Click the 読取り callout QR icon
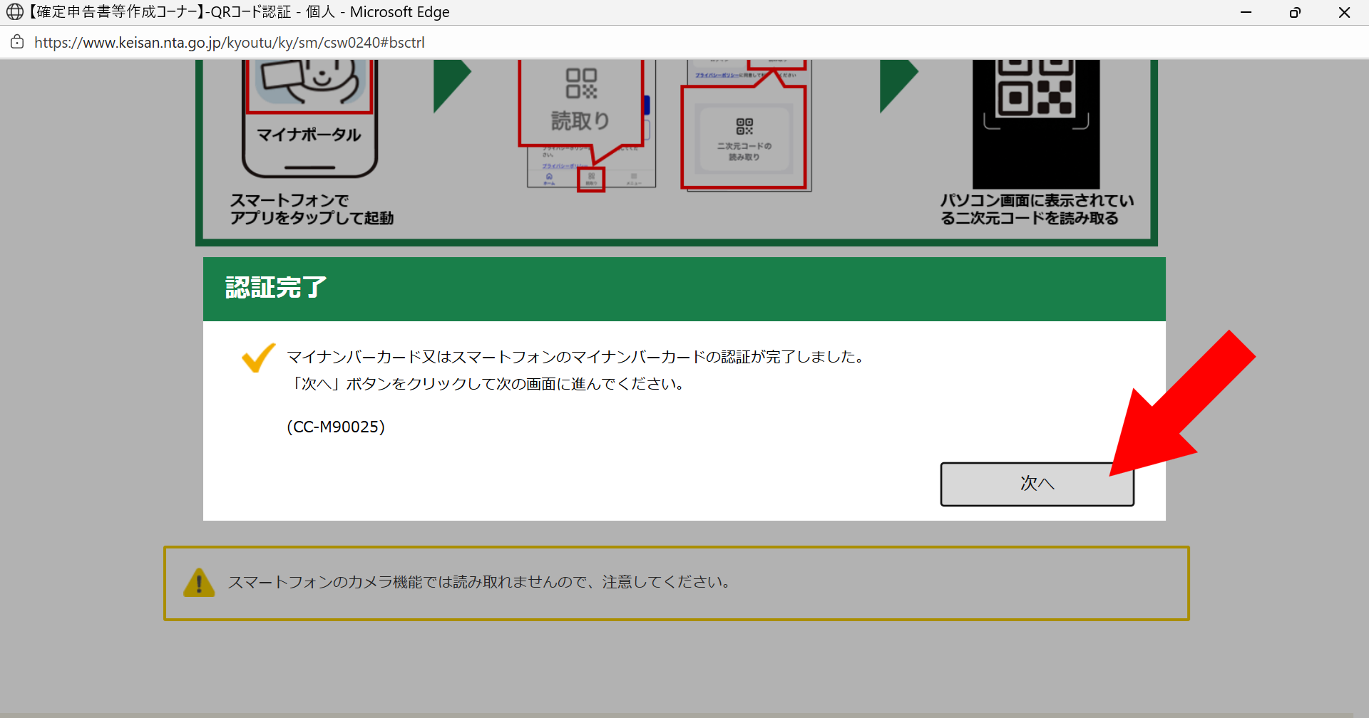Viewport: 1369px width, 718px height. click(581, 84)
